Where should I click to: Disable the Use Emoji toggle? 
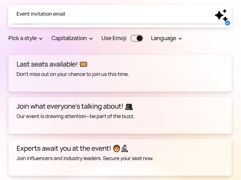tap(137, 38)
